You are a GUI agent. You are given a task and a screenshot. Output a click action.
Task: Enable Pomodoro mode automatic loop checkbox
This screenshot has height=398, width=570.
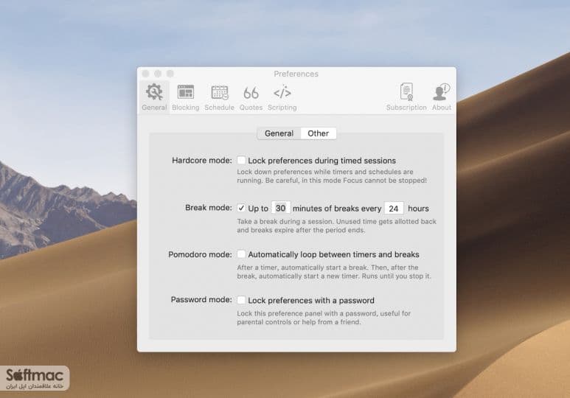click(241, 254)
